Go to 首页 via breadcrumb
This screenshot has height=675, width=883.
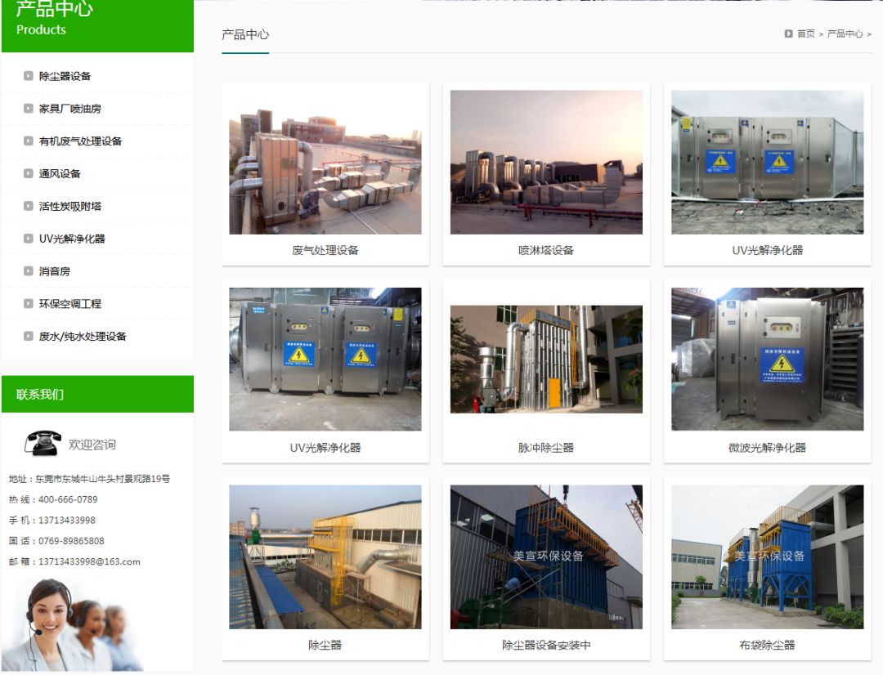tap(805, 34)
